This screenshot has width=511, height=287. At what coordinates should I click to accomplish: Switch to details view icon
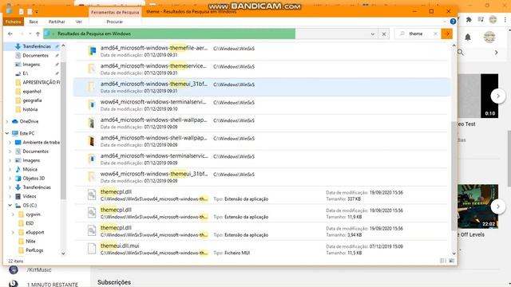[x=443, y=261]
